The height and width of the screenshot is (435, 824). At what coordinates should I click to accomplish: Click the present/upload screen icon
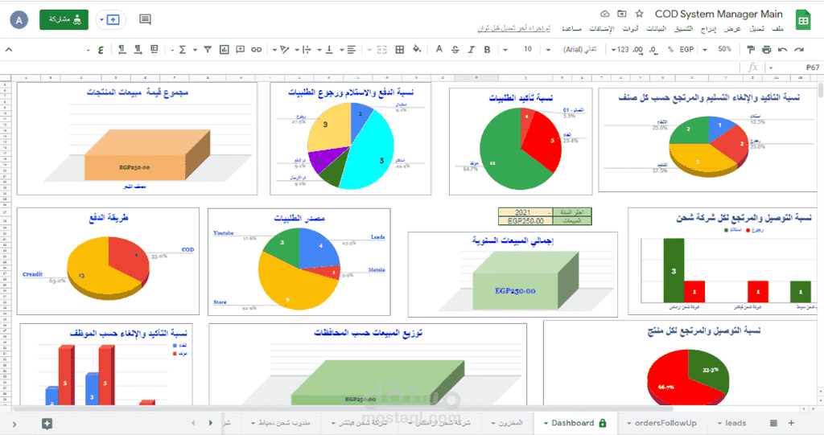click(113, 20)
